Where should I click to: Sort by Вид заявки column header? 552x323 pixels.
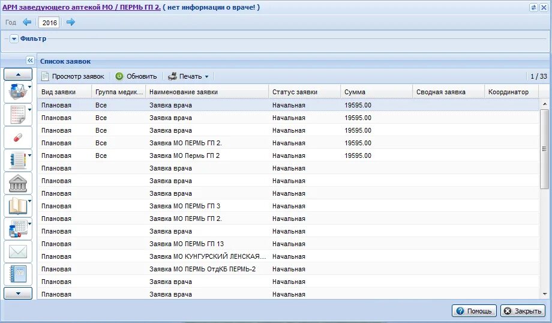[64, 92]
